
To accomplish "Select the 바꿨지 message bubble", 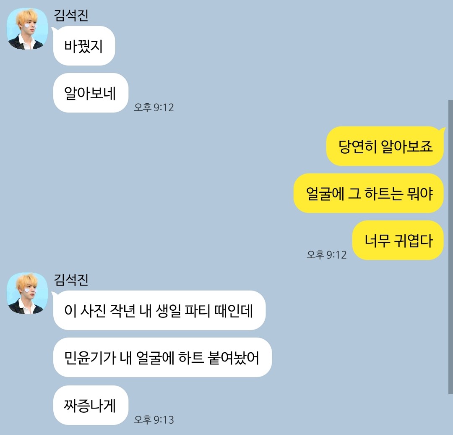I will (84, 46).
